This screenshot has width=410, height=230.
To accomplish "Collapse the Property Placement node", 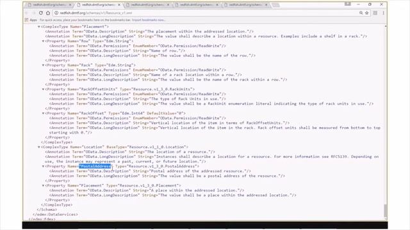I will click(x=43, y=186).
